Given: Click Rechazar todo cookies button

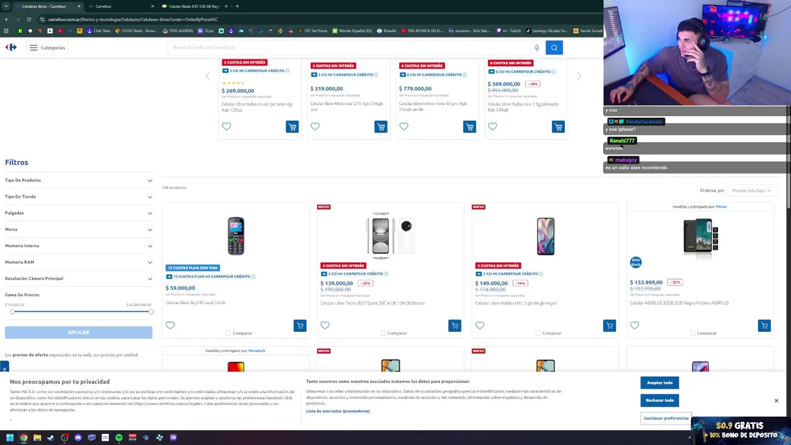Looking at the screenshot, I should click(x=660, y=400).
